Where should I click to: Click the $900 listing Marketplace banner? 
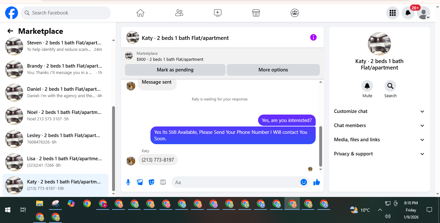[222, 56]
